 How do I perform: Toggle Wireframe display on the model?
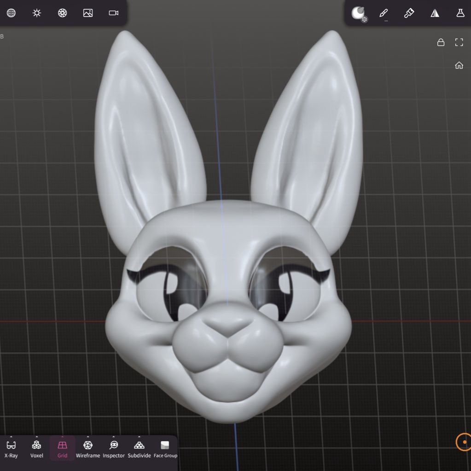pos(87,448)
